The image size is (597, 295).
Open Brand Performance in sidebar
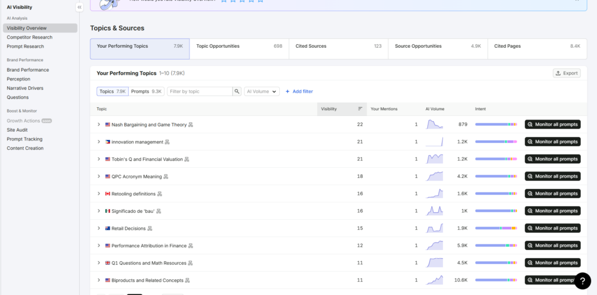point(28,70)
